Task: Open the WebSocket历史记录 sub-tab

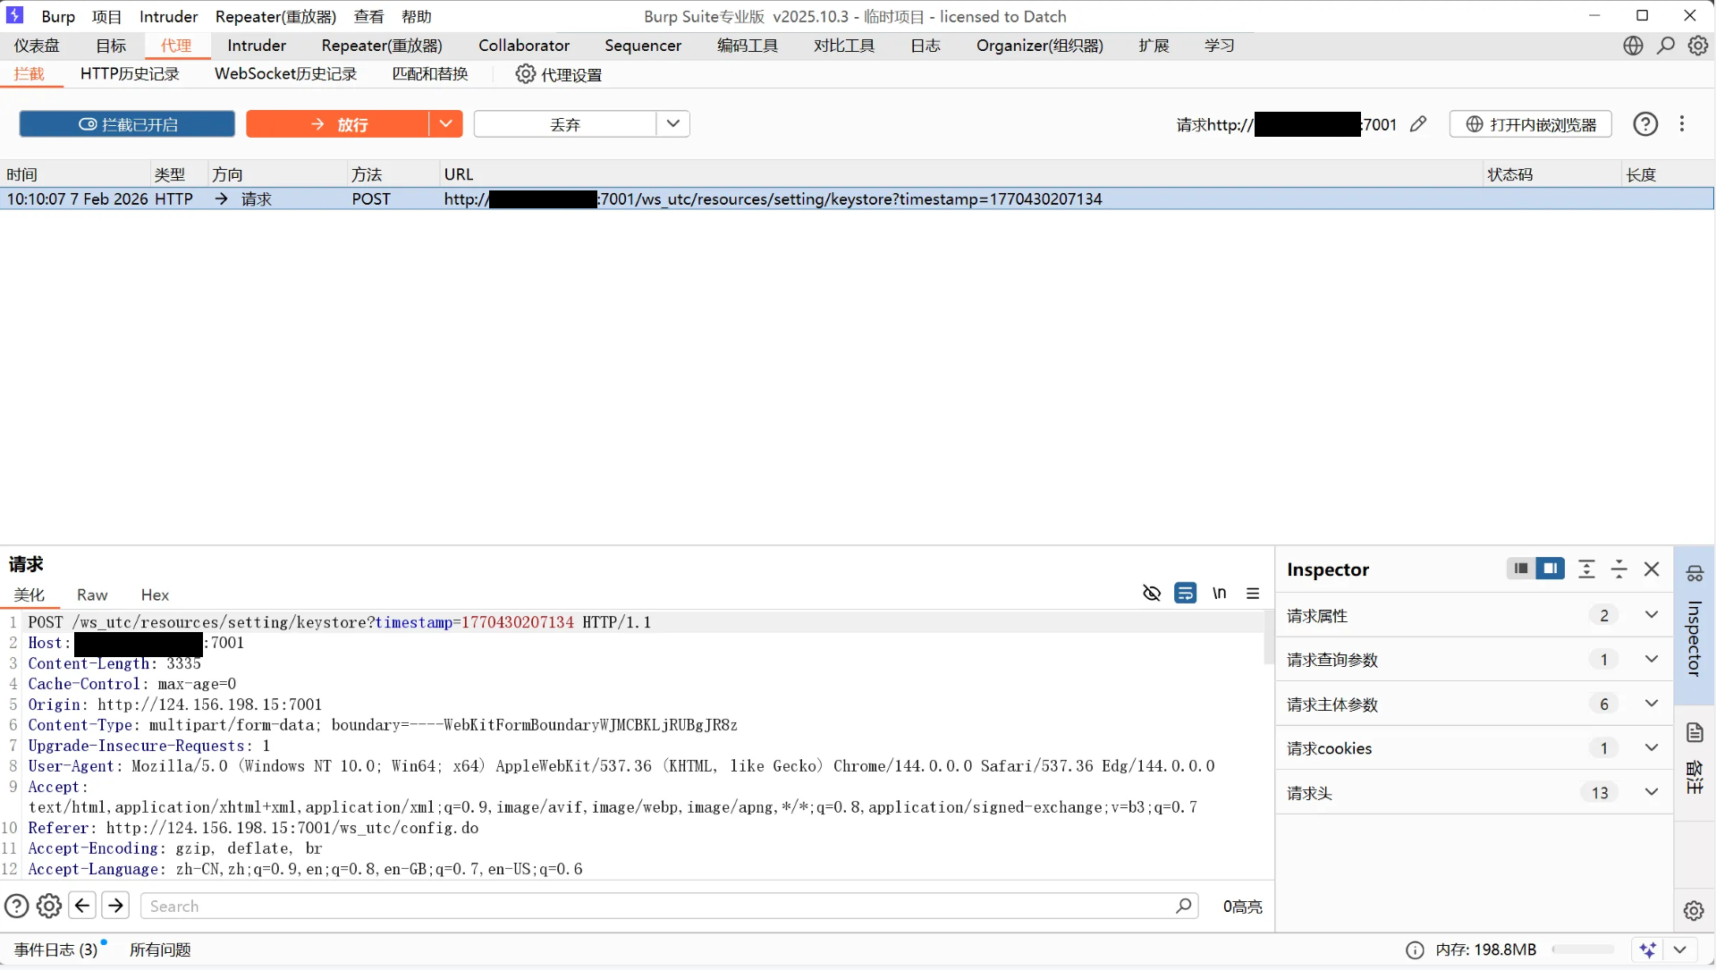Action: pyautogui.click(x=285, y=73)
